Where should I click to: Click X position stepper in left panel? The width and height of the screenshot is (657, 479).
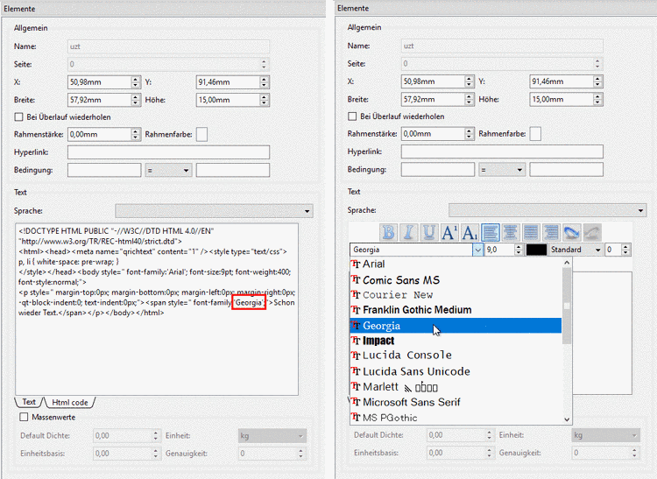pos(135,82)
